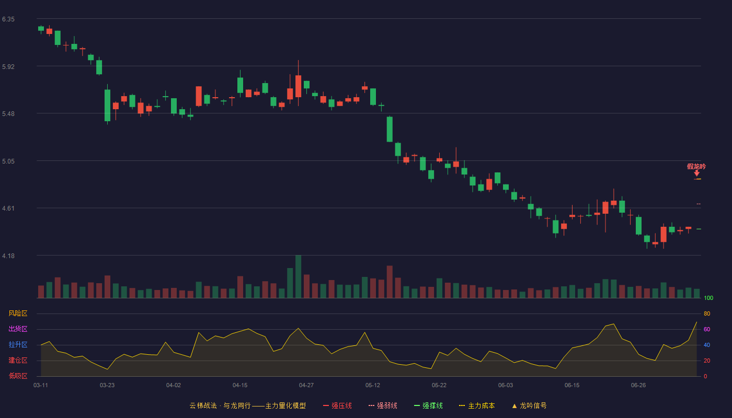Select the 风险区 zone label
Image resolution: width=732 pixels, height=418 pixels.
click(18, 313)
